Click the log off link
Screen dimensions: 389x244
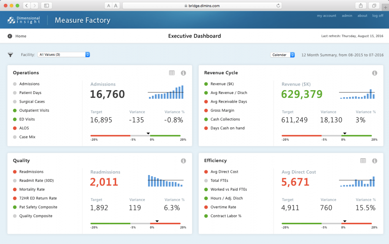click(x=378, y=16)
